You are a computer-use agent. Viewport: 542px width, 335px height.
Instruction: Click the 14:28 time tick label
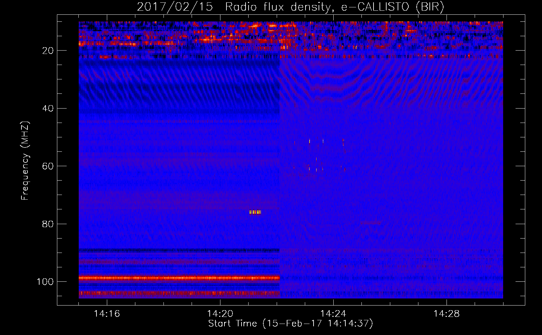pos(447,314)
